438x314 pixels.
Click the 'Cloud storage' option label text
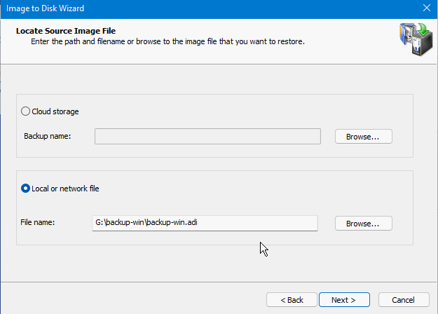coord(55,111)
